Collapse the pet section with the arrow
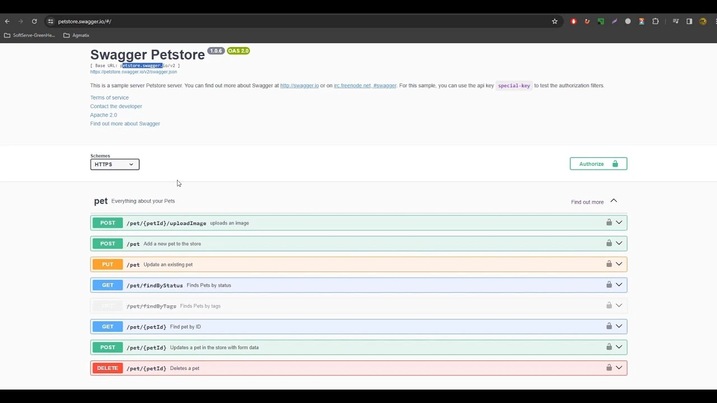 pyautogui.click(x=613, y=201)
